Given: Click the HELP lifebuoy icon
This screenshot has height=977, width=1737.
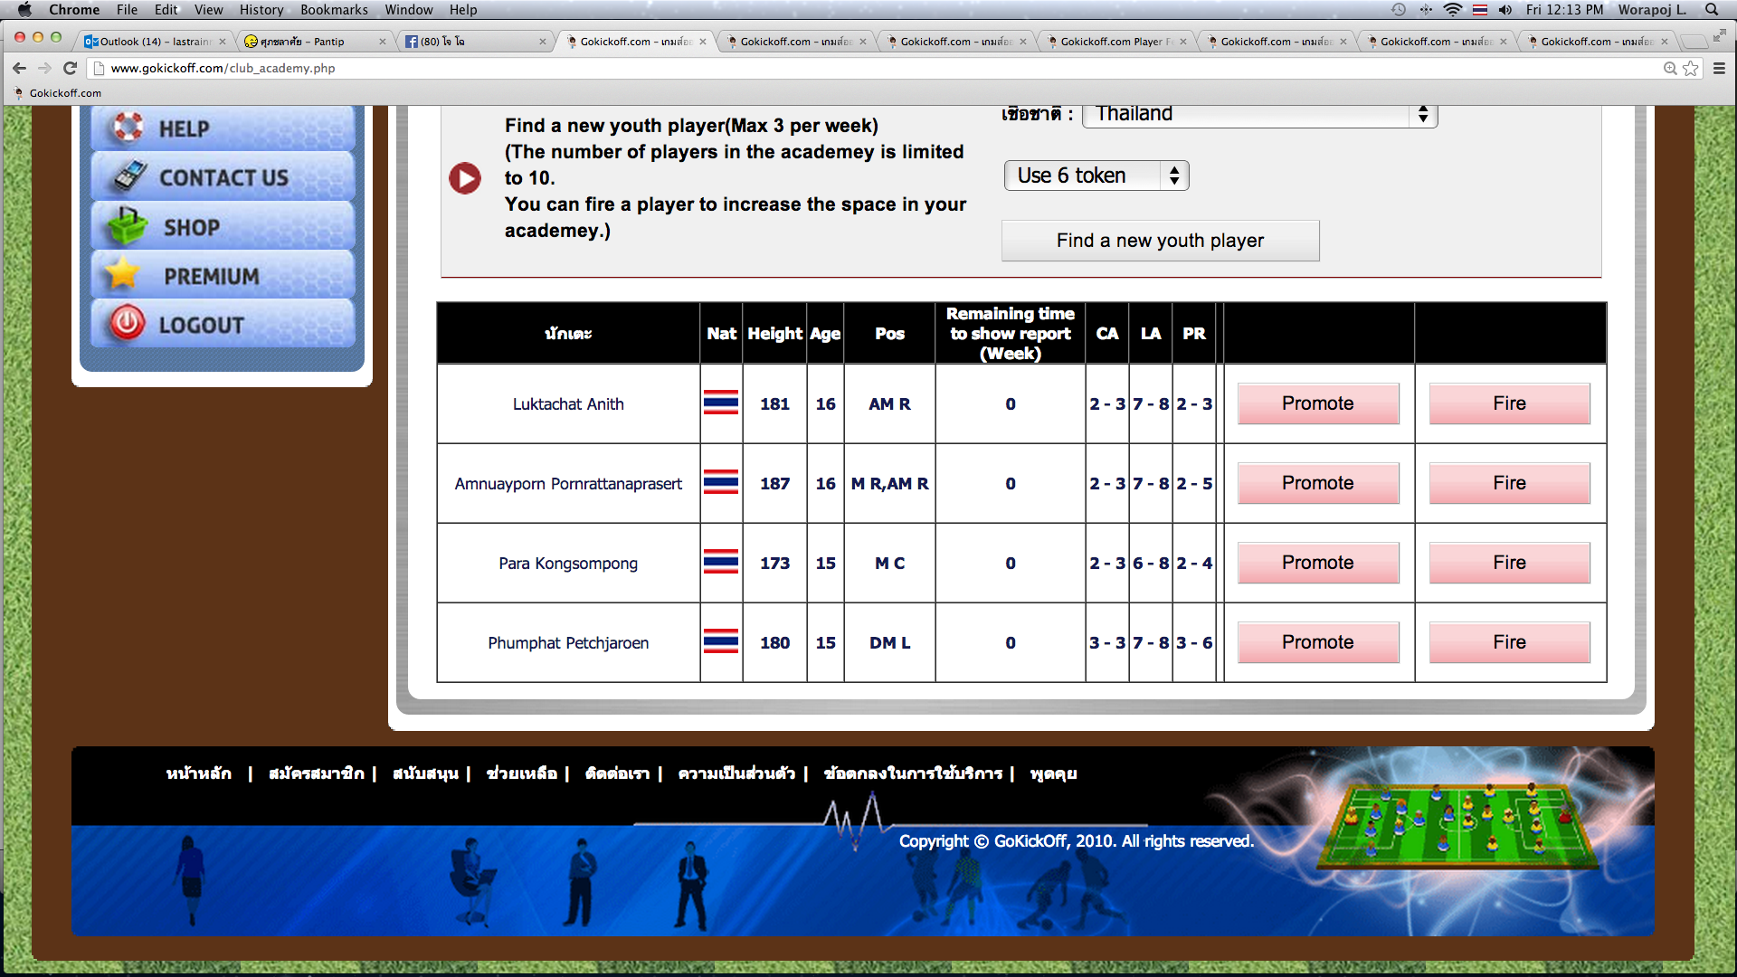Looking at the screenshot, I should [128, 128].
